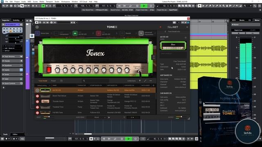The height and width of the screenshot is (147, 262).
Task: Adjust the TONEX Output level slider
Action: click(x=181, y=117)
